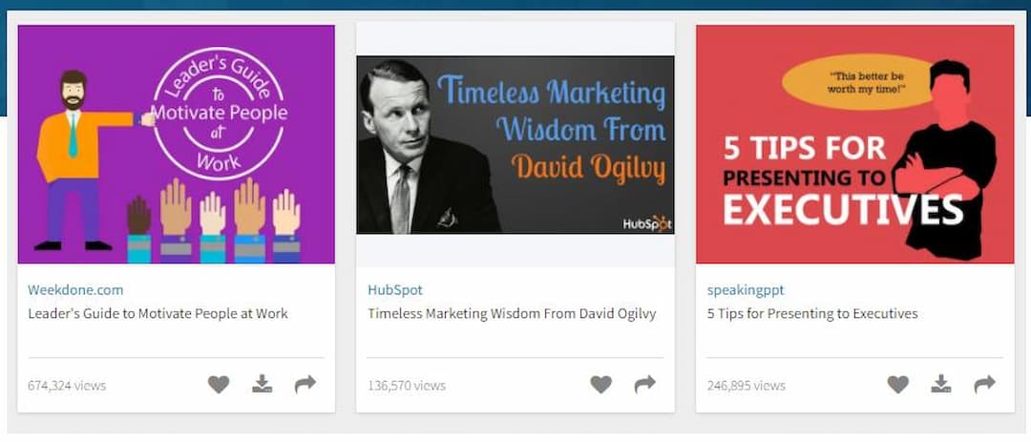The width and height of the screenshot is (1031, 442).
Task: Click the 246,895 views count
Action: tap(747, 386)
